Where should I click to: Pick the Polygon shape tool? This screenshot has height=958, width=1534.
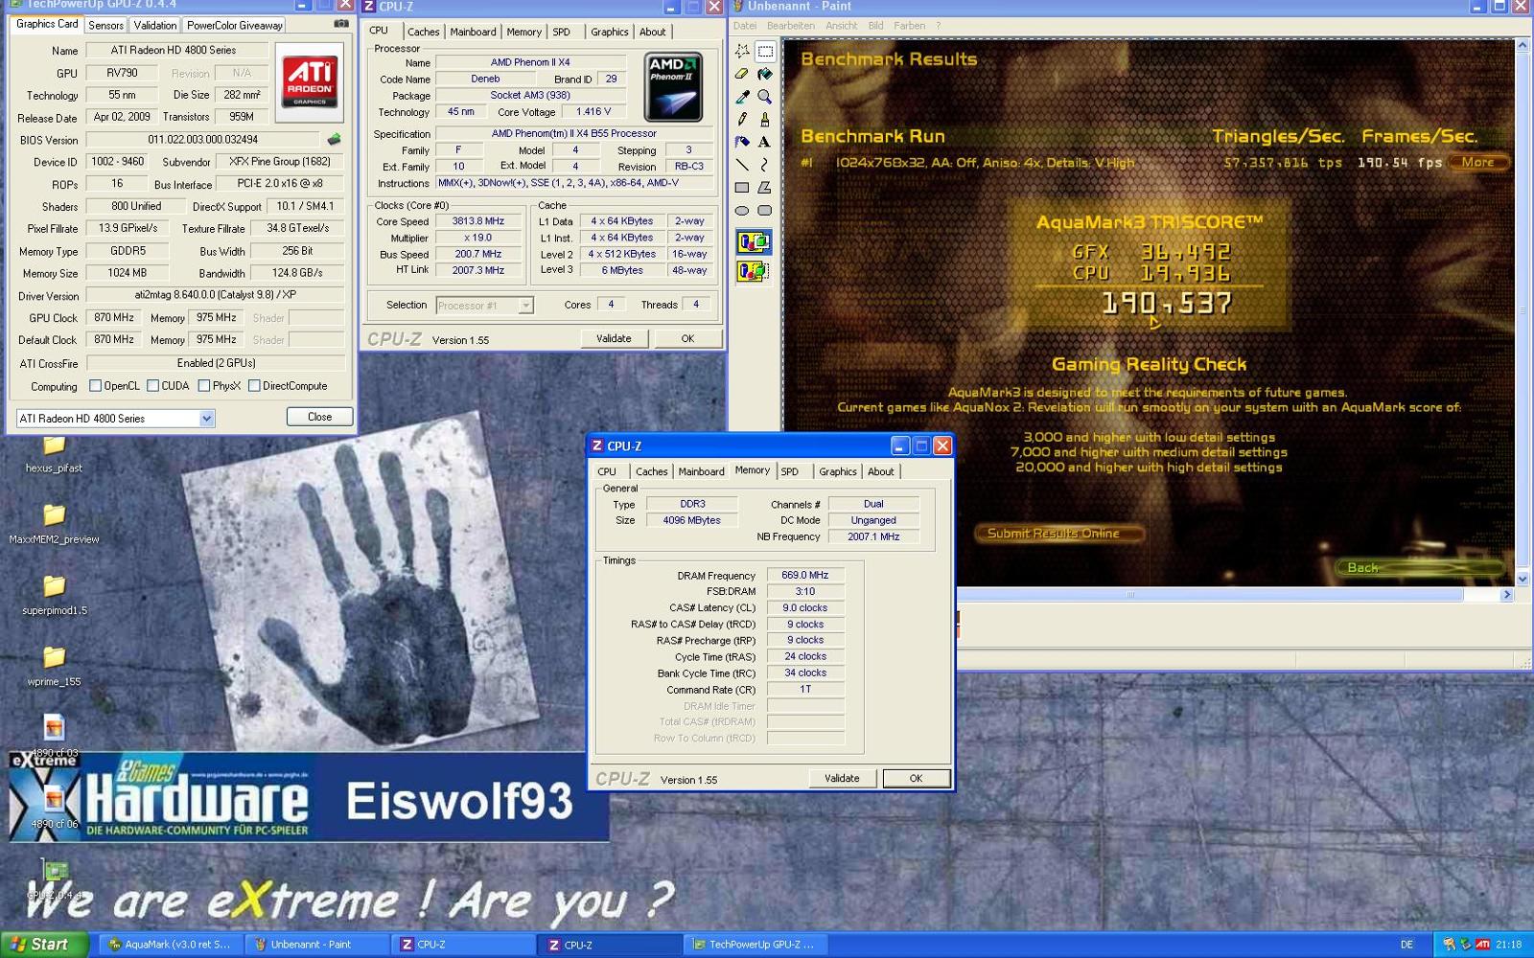(765, 188)
